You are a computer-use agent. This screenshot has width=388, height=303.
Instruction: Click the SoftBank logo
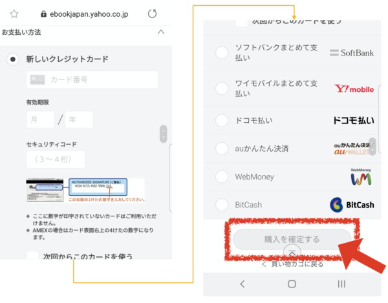pos(351,52)
